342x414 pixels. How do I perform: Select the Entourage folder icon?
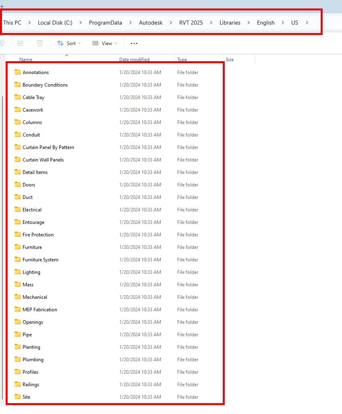tap(18, 222)
